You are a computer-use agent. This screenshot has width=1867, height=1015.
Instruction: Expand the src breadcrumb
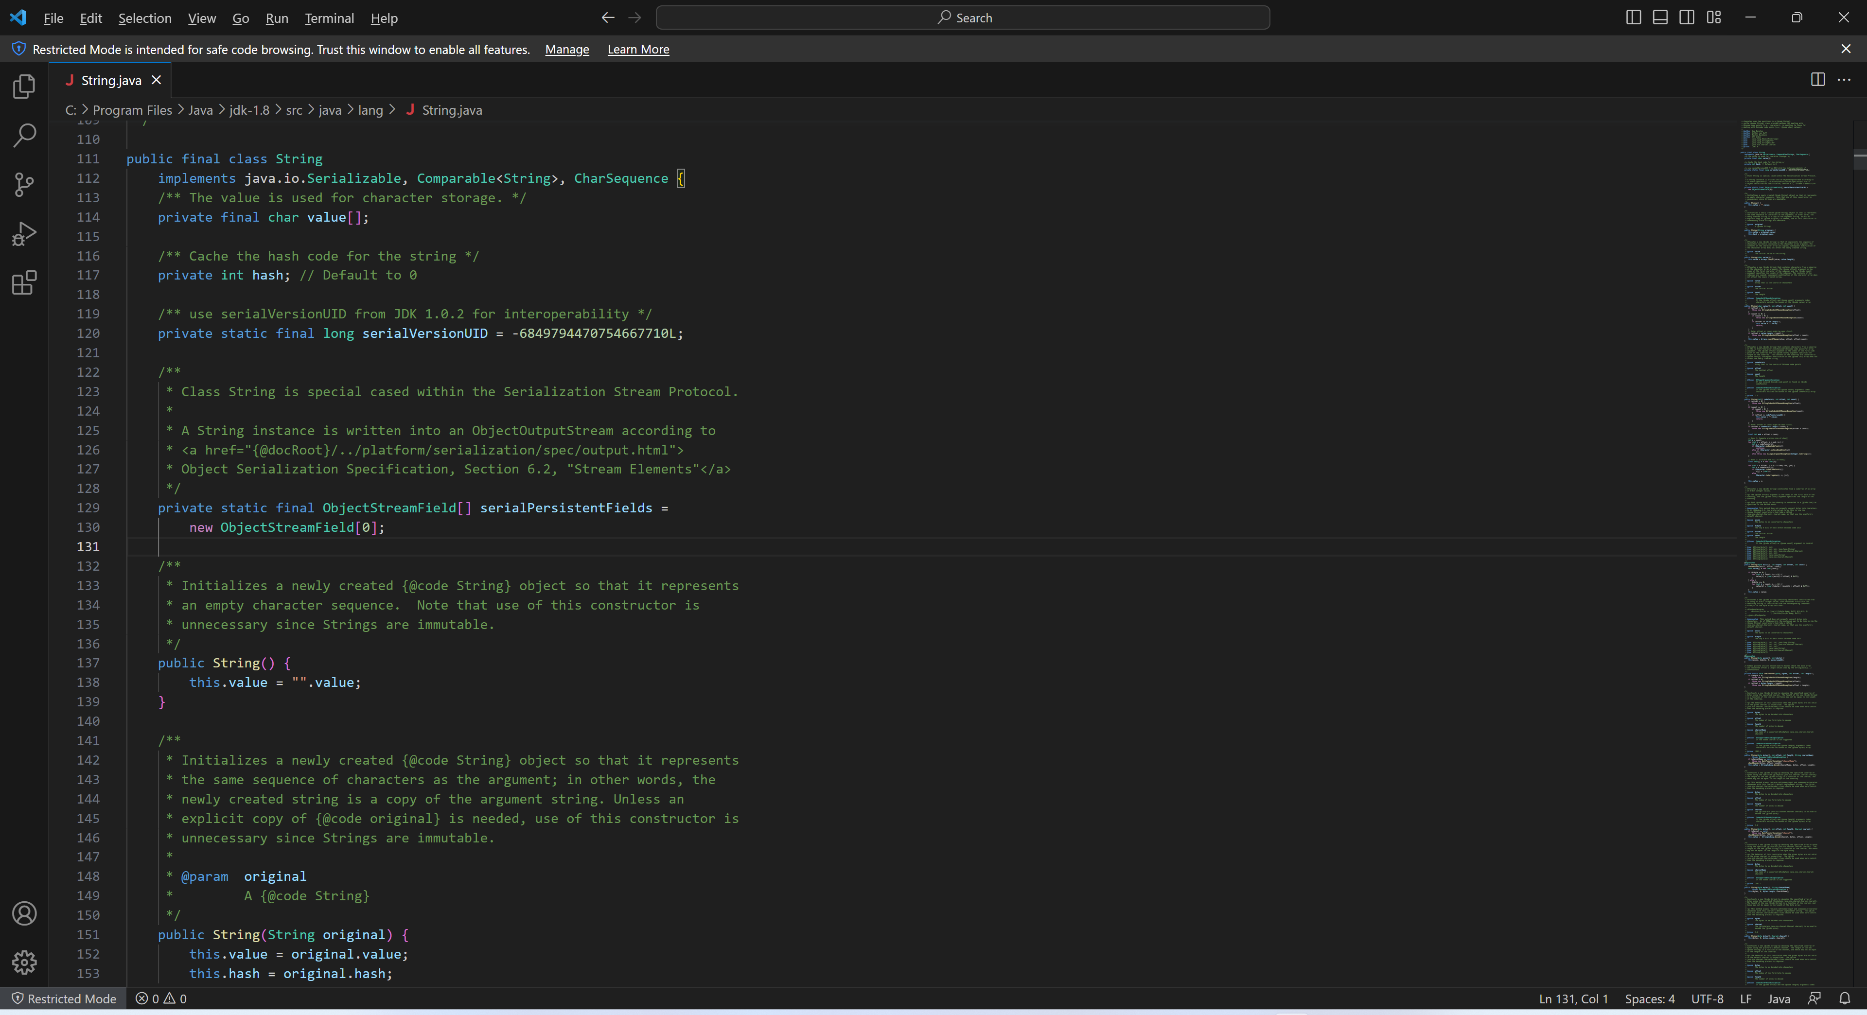(294, 110)
